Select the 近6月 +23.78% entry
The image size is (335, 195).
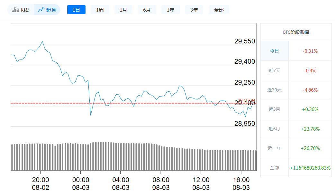coord(296,129)
